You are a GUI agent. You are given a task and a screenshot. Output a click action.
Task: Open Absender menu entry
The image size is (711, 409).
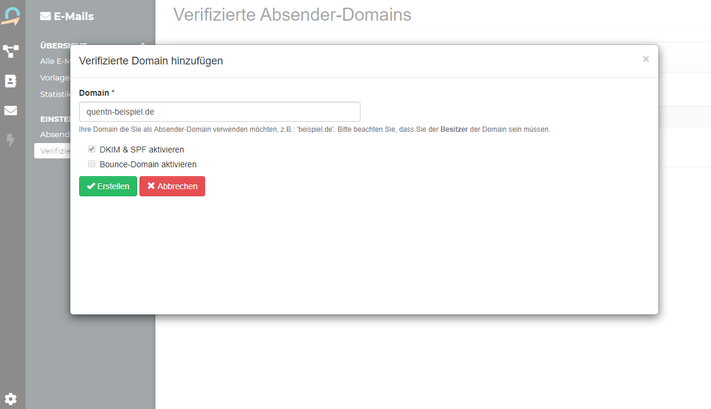(x=55, y=134)
